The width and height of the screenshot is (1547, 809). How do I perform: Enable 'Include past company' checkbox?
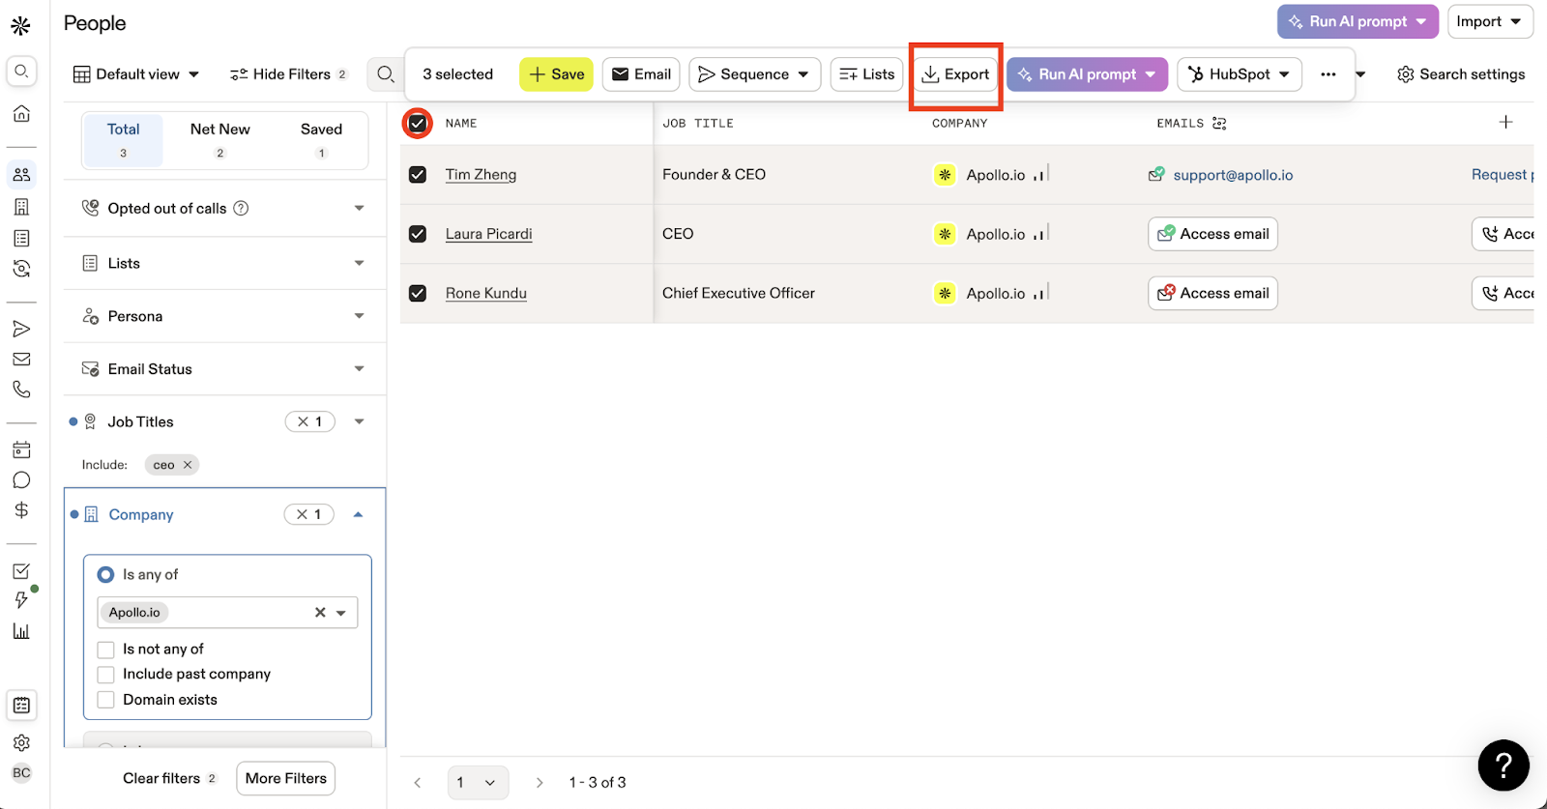point(106,675)
